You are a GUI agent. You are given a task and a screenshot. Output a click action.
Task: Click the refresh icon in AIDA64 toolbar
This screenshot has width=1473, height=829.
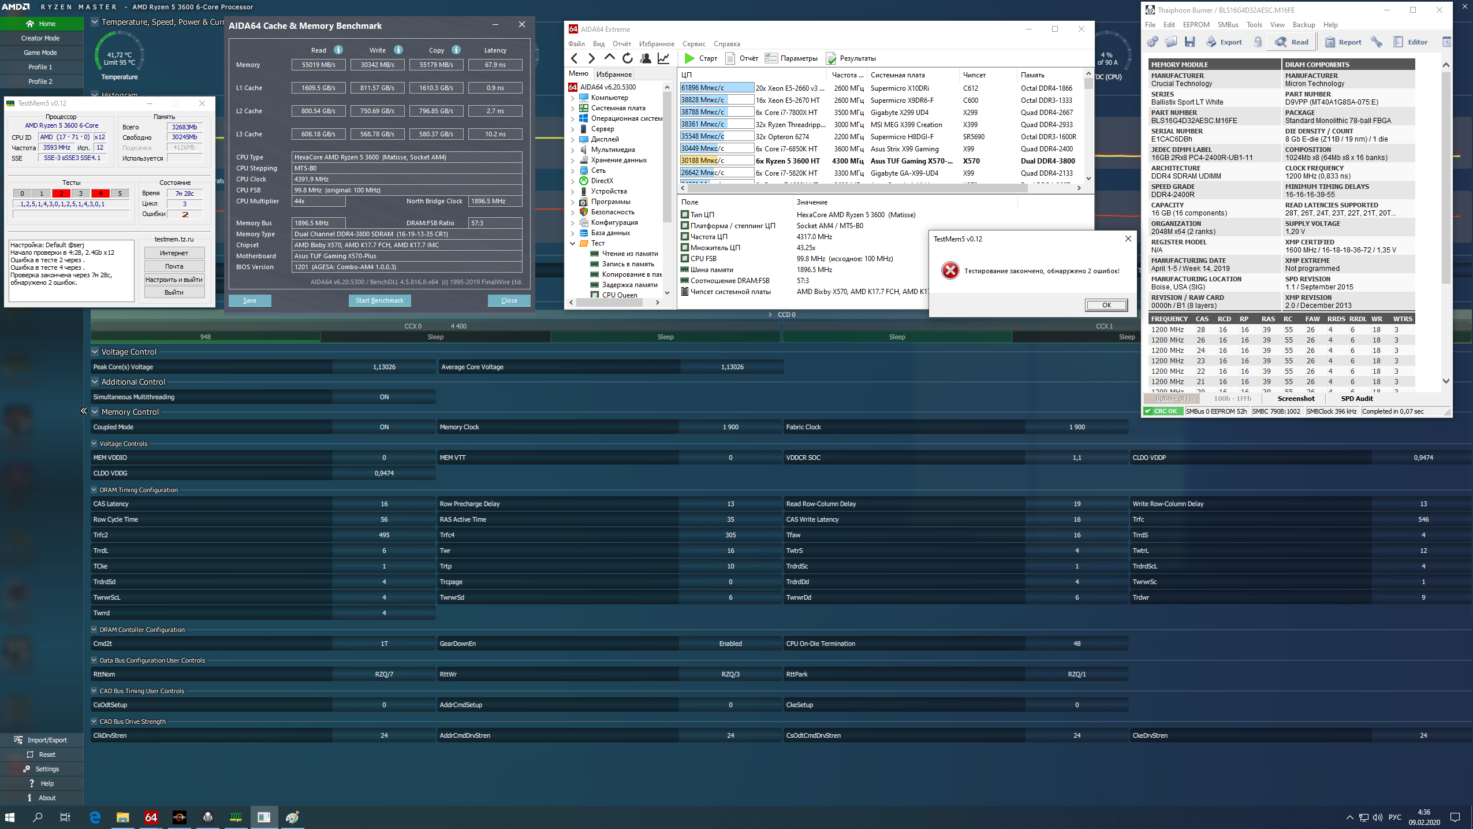(628, 58)
